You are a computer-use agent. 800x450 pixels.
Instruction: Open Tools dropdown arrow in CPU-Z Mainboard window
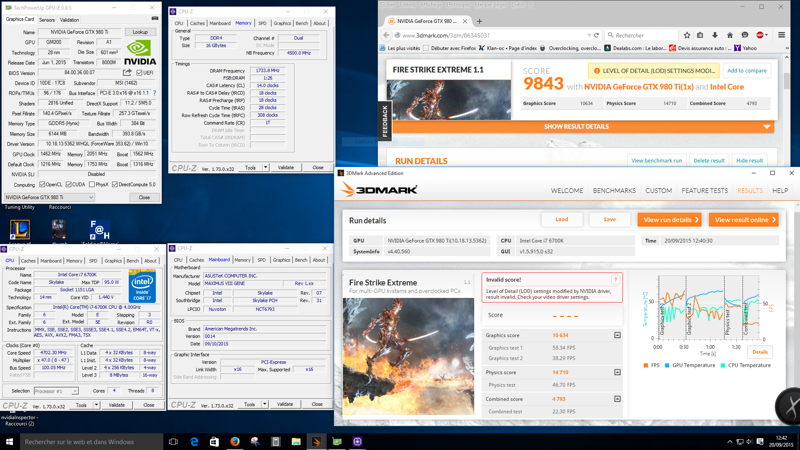pyautogui.click(x=265, y=404)
